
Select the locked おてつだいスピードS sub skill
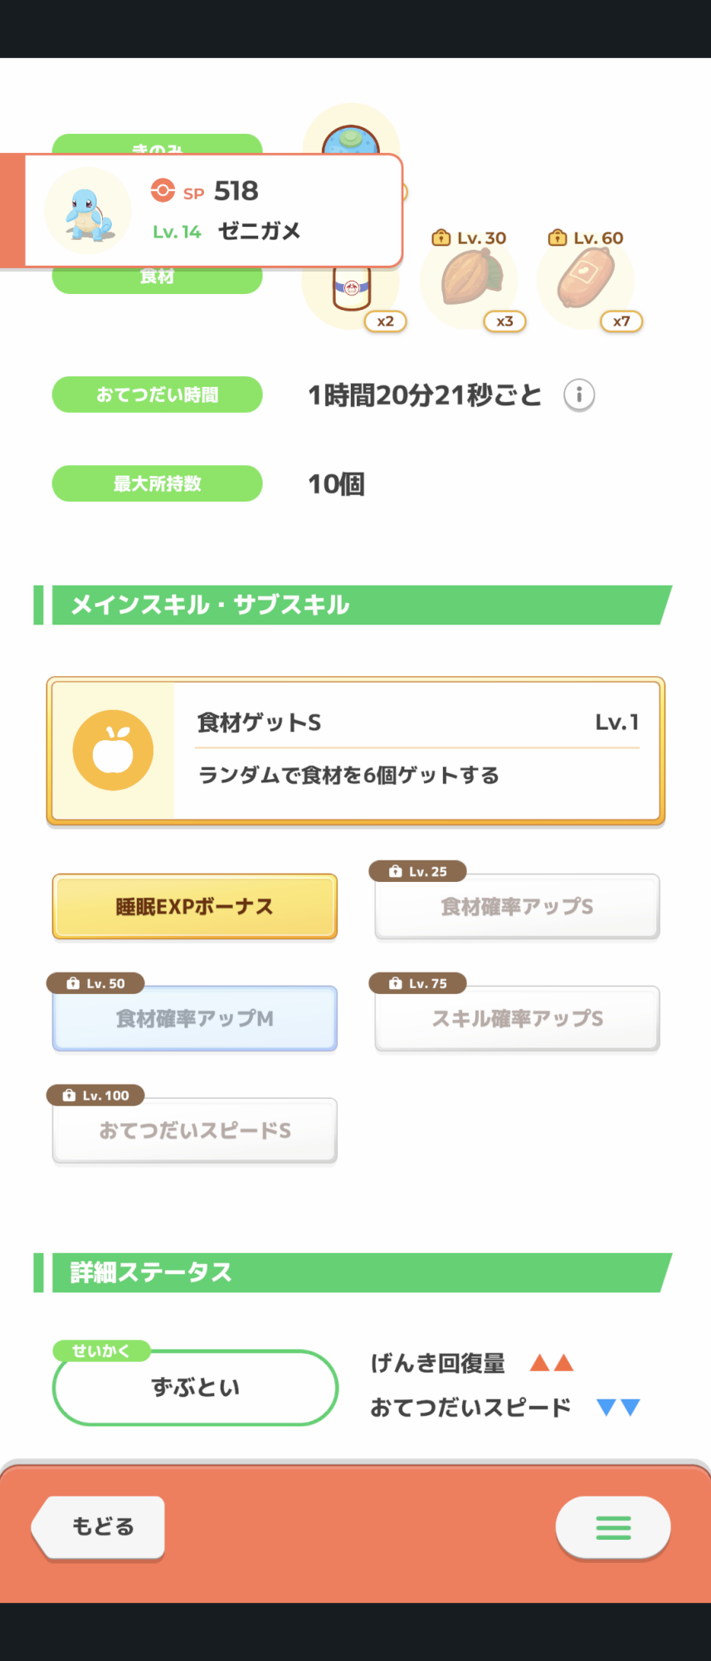[195, 1131]
